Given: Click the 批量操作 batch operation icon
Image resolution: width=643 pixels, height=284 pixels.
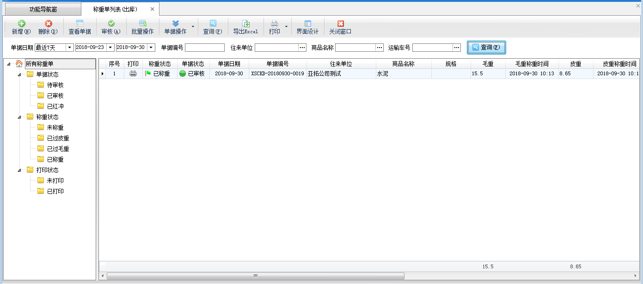Looking at the screenshot, I should (x=142, y=24).
